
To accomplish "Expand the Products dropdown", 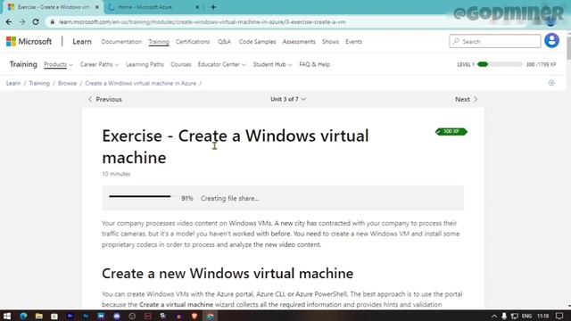I will (58, 64).
